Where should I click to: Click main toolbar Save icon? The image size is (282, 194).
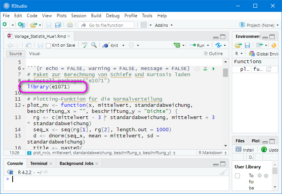(49, 25)
